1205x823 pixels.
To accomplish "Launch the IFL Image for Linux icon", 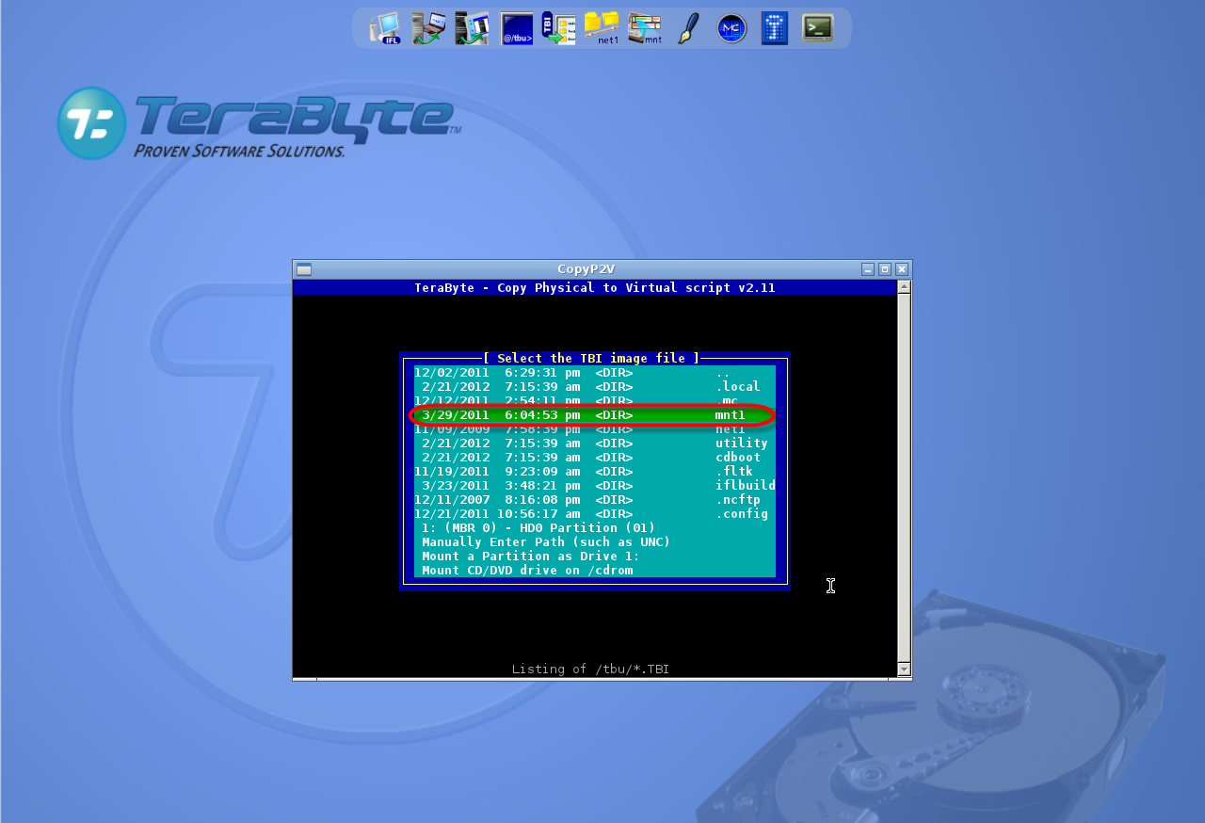I will click(x=385, y=28).
